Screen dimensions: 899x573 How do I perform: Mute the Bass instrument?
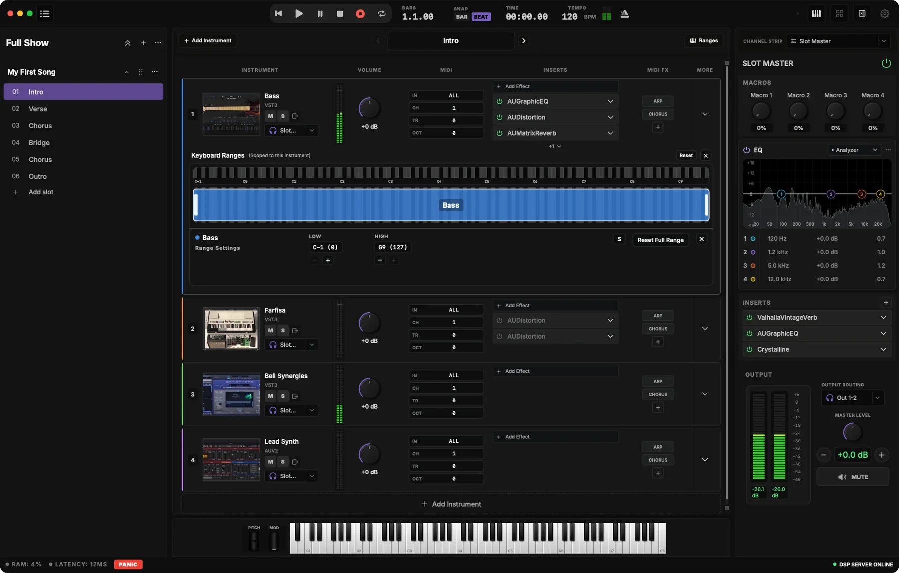click(270, 116)
